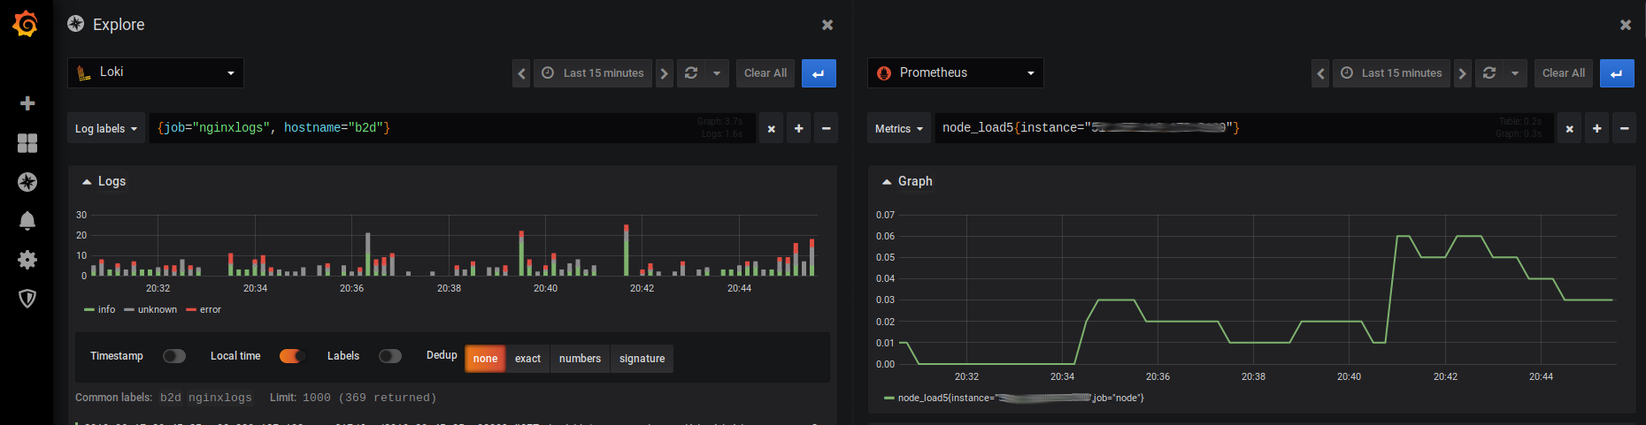Open the Dashboards grid icon in sidebar
1646x425 pixels.
click(x=27, y=143)
